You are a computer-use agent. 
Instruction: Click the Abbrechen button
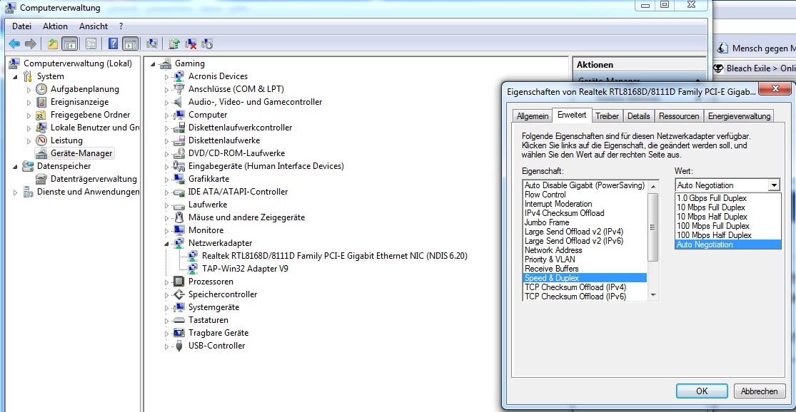759,391
